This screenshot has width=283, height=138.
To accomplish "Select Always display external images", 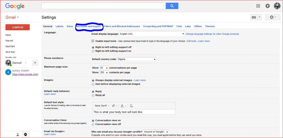I will point(93,80).
